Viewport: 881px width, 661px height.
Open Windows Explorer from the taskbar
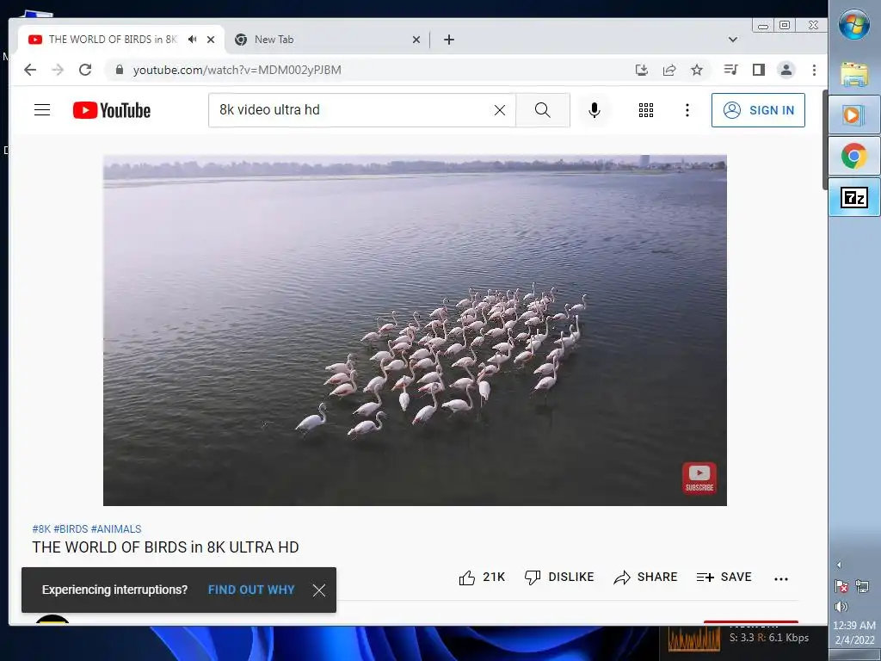coord(854,74)
